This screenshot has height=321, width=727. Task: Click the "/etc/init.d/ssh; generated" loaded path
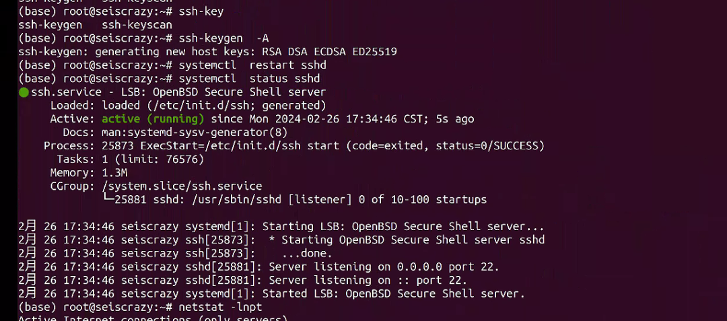[x=236, y=106]
